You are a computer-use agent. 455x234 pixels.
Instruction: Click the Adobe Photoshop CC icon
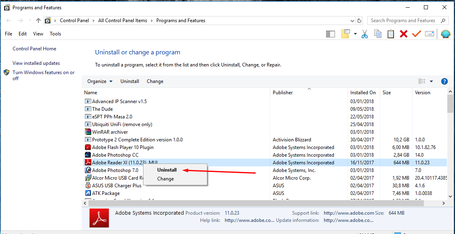[88, 155]
